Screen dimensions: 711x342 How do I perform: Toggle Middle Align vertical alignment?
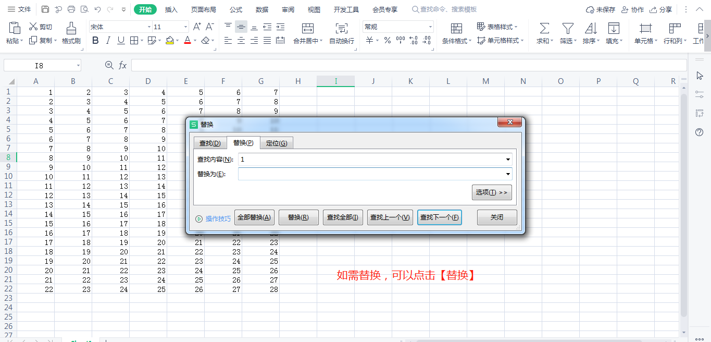pos(241,27)
